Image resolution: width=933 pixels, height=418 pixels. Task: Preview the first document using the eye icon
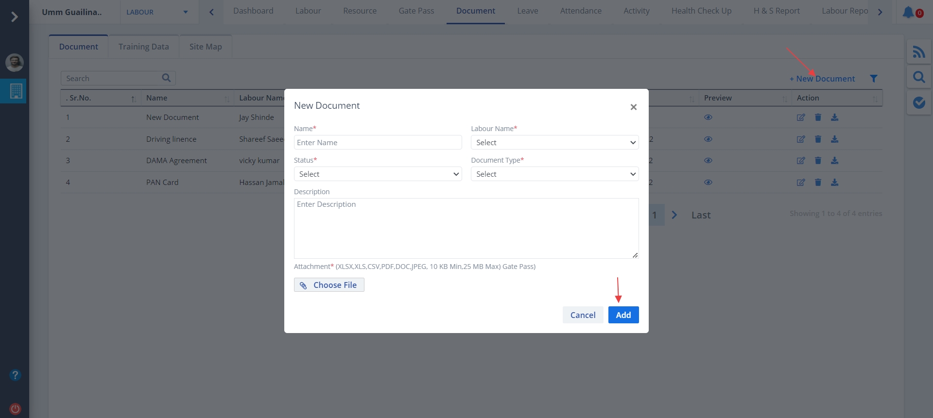(x=708, y=117)
